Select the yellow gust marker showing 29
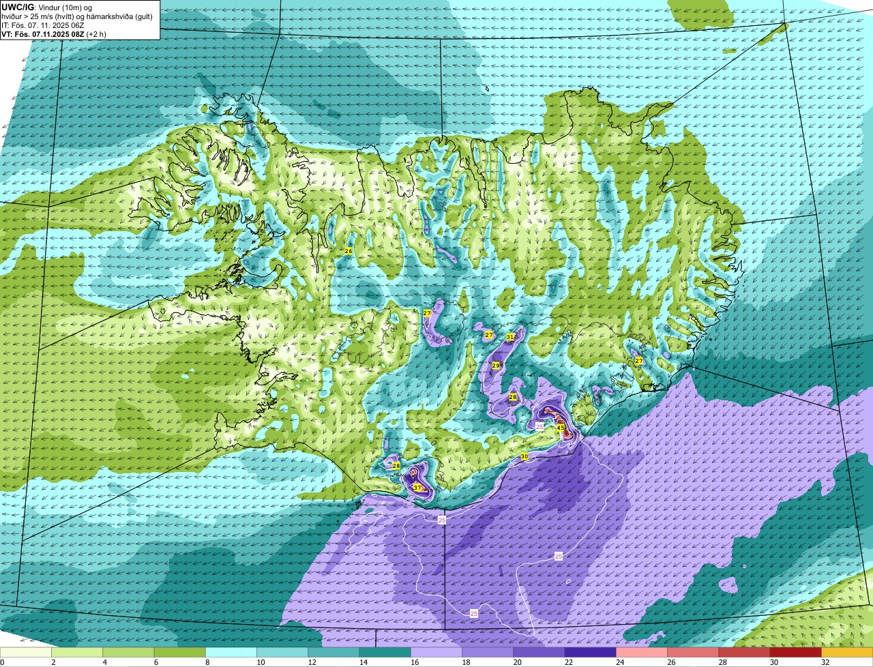 496,366
